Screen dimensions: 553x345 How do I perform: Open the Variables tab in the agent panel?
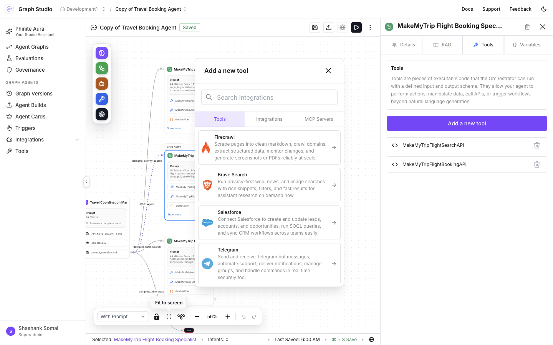527,45
